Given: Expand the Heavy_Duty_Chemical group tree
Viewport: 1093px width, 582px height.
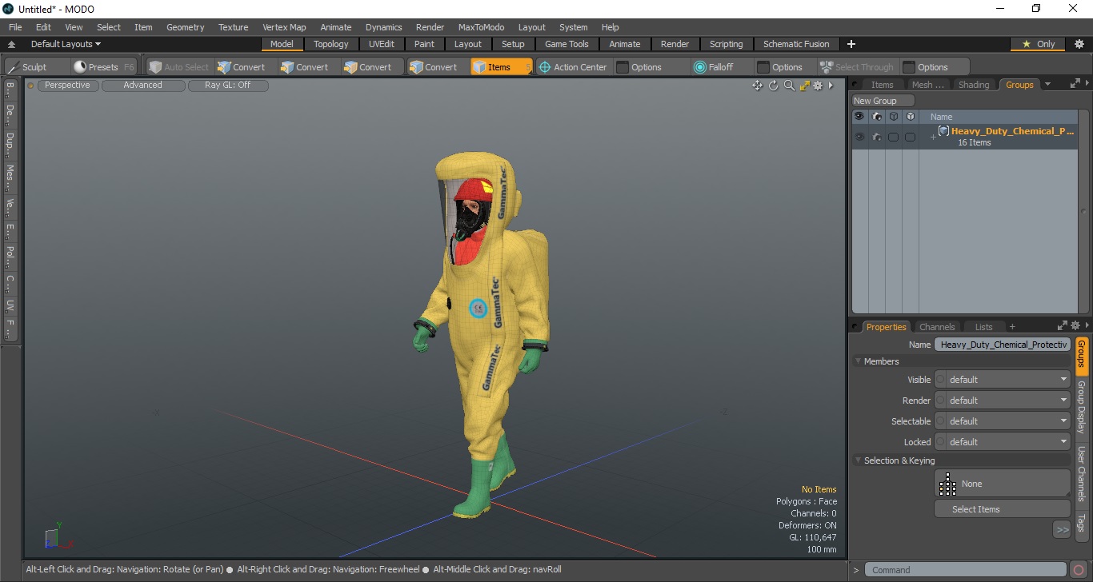Looking at the screenshot, I should point(933,138).
